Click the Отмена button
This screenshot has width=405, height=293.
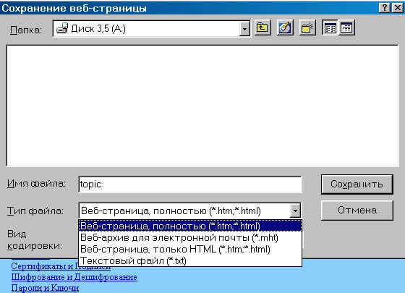(x=357, y=210)
